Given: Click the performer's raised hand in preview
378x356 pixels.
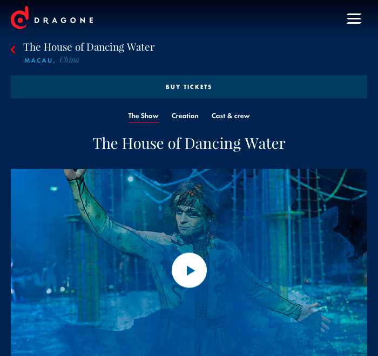Looking at the screenshot, I should [75, 173].
